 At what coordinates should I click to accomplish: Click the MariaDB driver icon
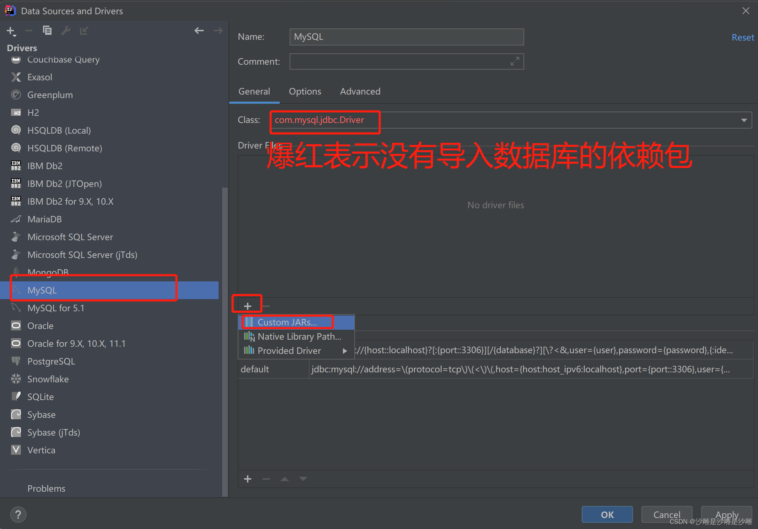(16, 219)
